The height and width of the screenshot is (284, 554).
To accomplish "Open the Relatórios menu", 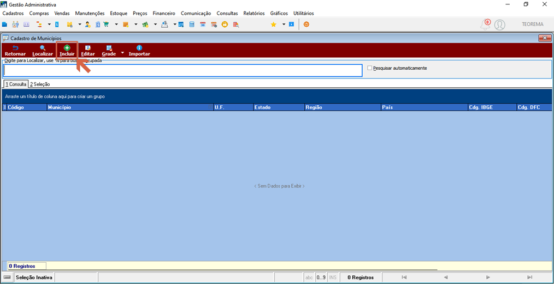I will (x=254, y=14).
